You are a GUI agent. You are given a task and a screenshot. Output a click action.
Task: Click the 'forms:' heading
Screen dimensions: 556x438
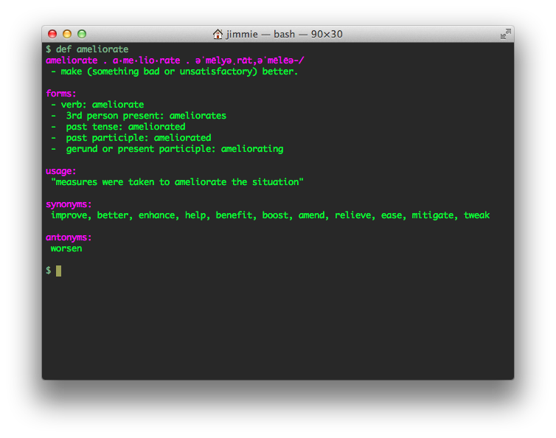61,94
